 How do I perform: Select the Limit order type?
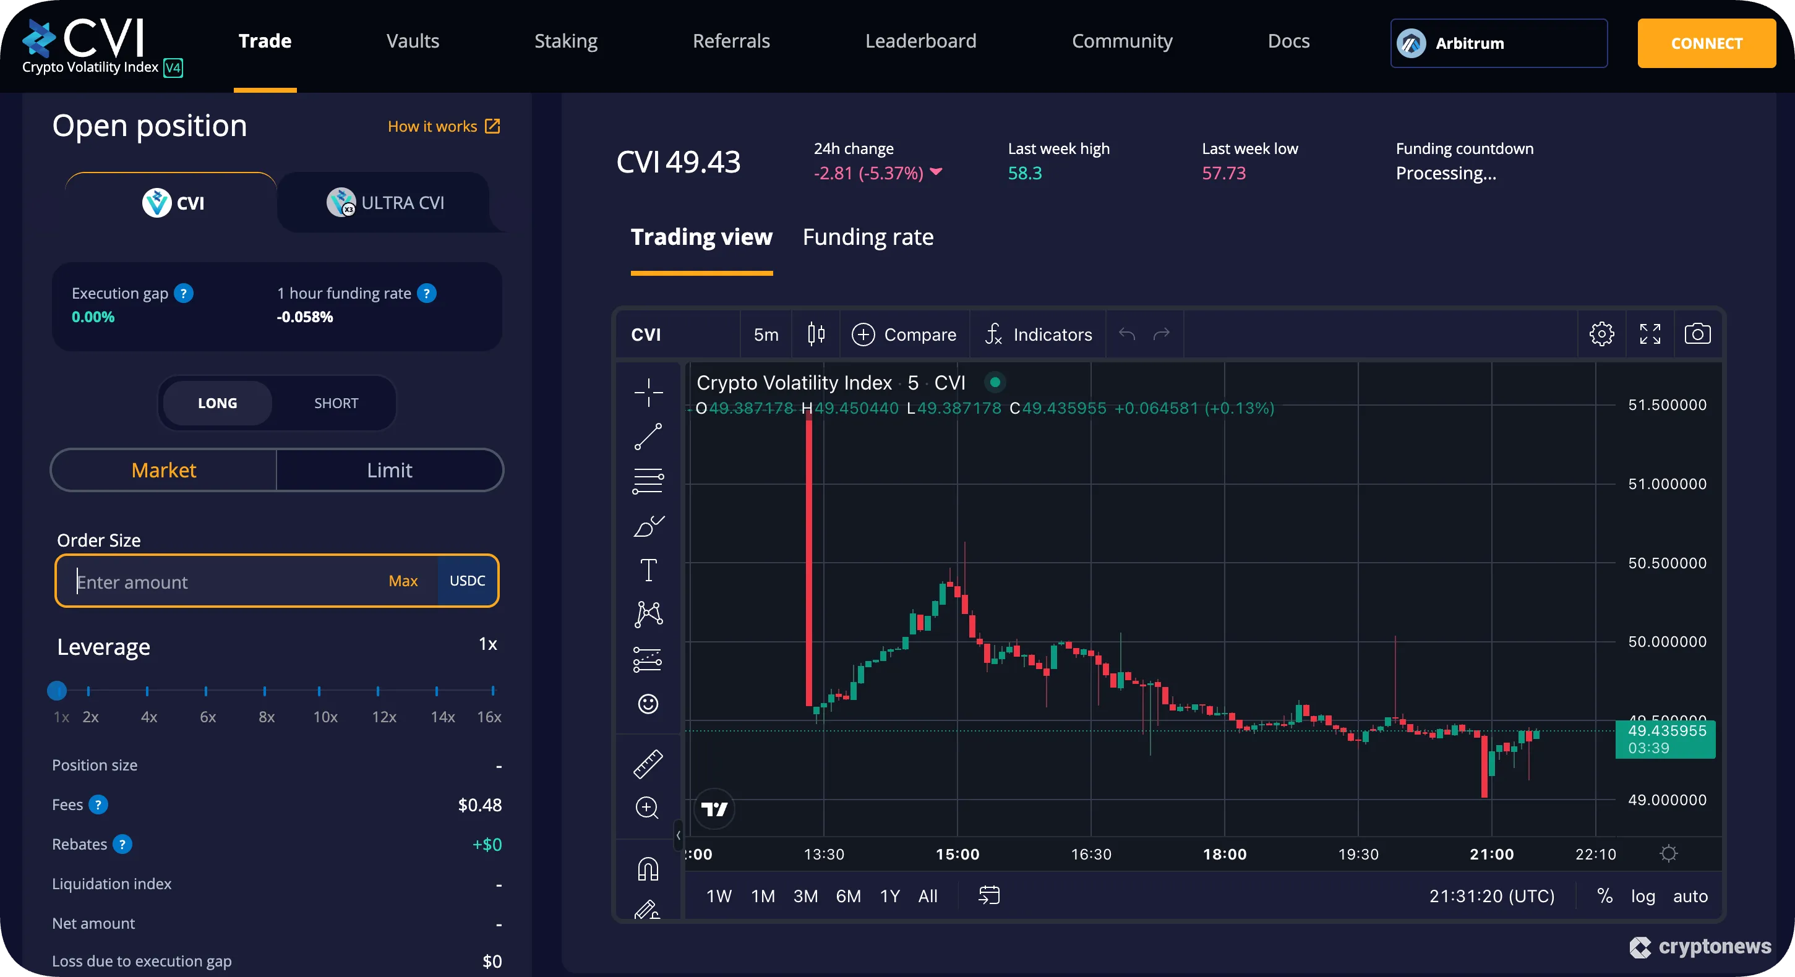(389, 470)
